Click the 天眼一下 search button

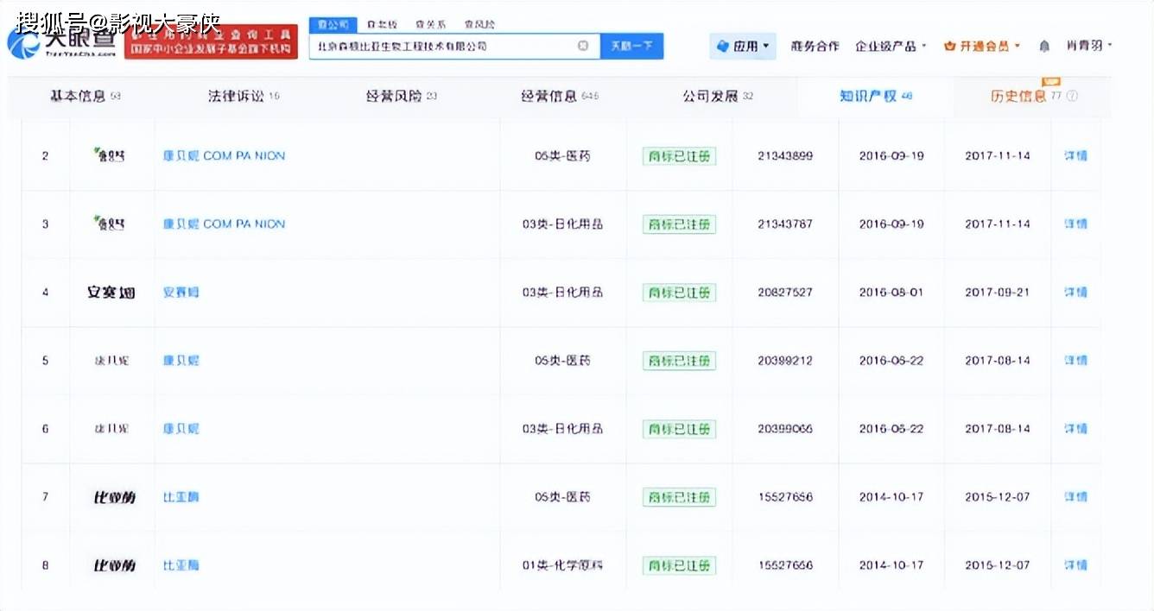tap(631, 46)
